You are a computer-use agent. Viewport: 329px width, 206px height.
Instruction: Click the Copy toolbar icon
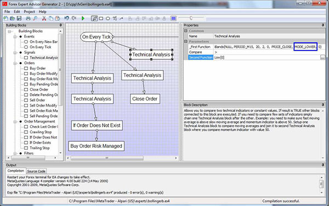[51, 19]
